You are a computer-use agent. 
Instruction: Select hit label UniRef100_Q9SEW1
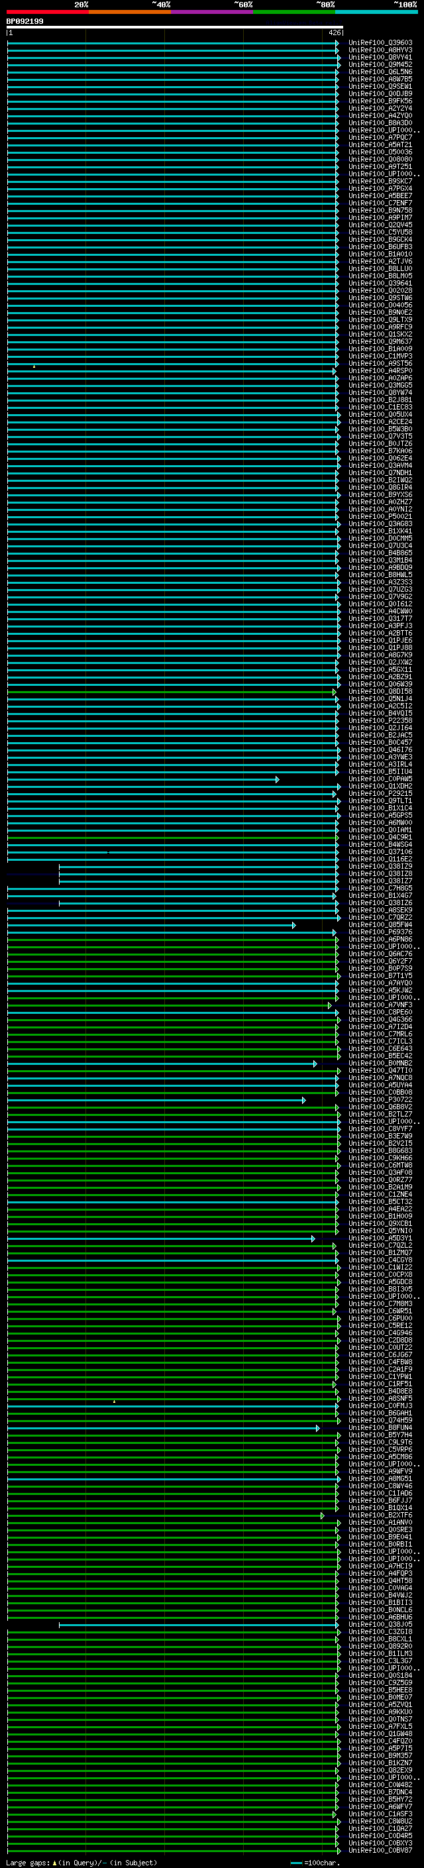click(x=380, y=86)
